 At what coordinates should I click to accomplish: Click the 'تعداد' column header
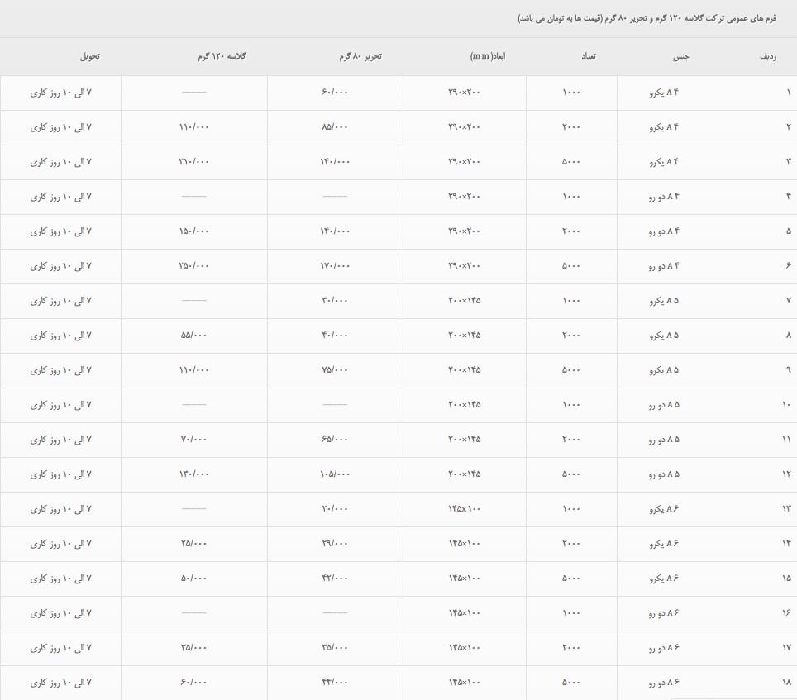click(589, 56)
